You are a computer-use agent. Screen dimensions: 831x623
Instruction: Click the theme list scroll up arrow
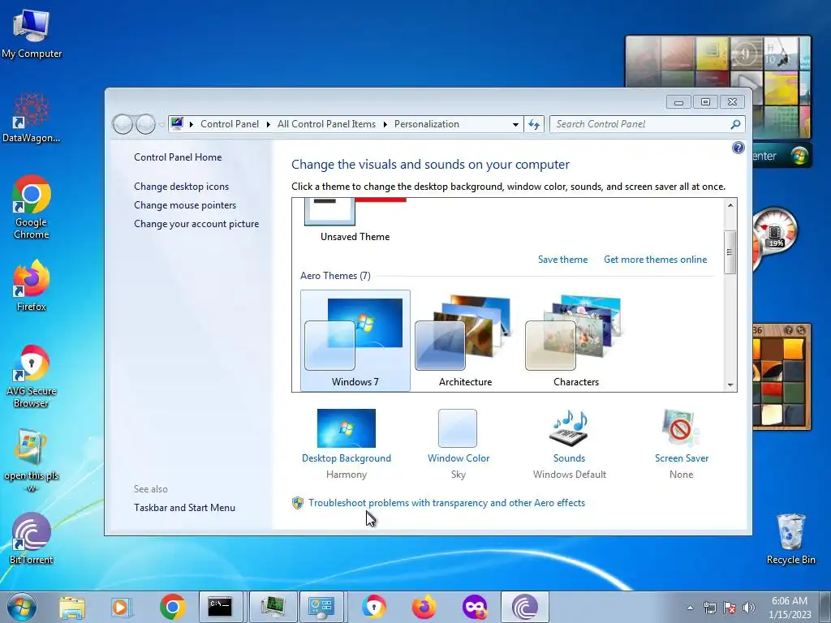tap(730, 205)
